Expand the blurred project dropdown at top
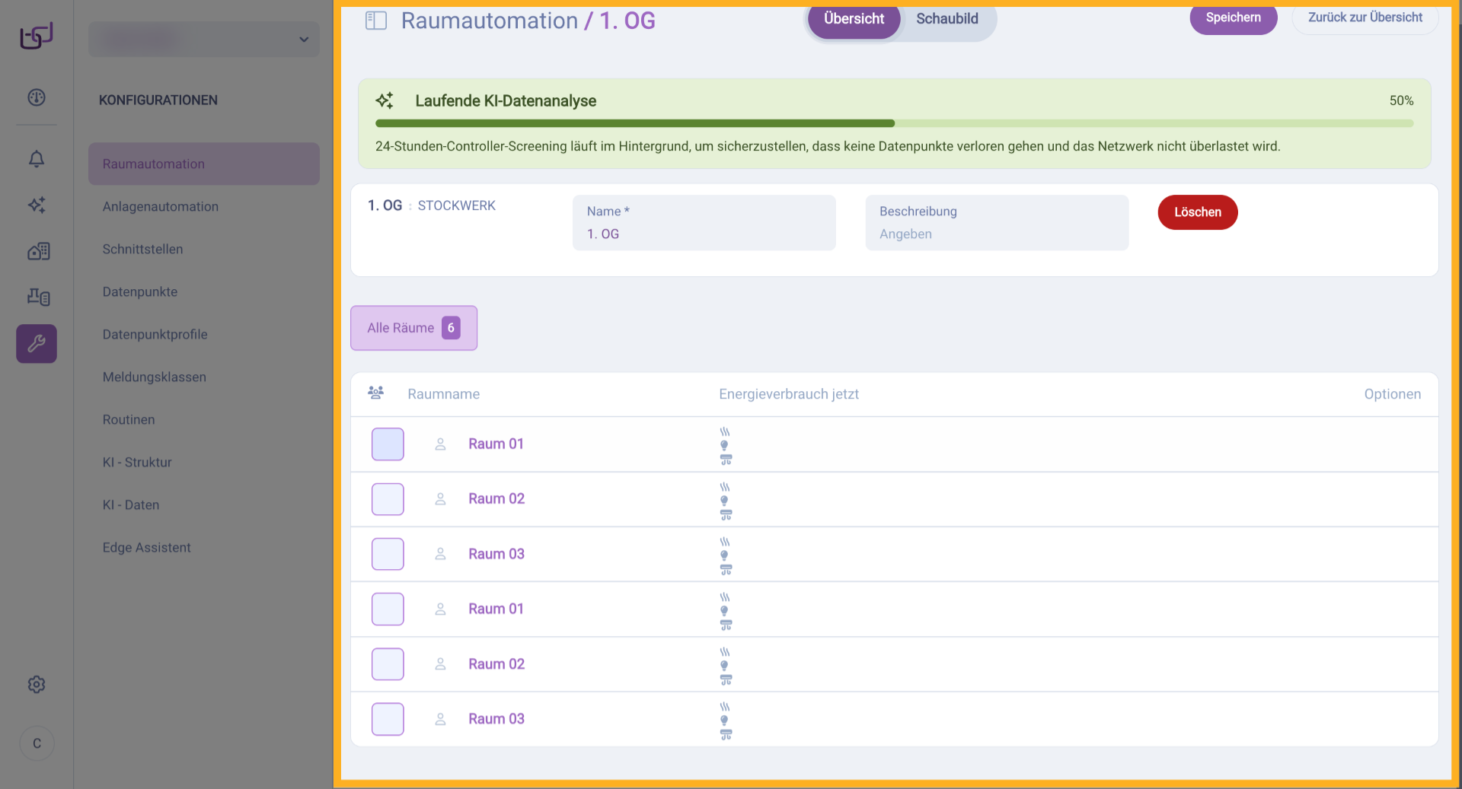This screenshot has width=1462, height=789. point(204,40)
